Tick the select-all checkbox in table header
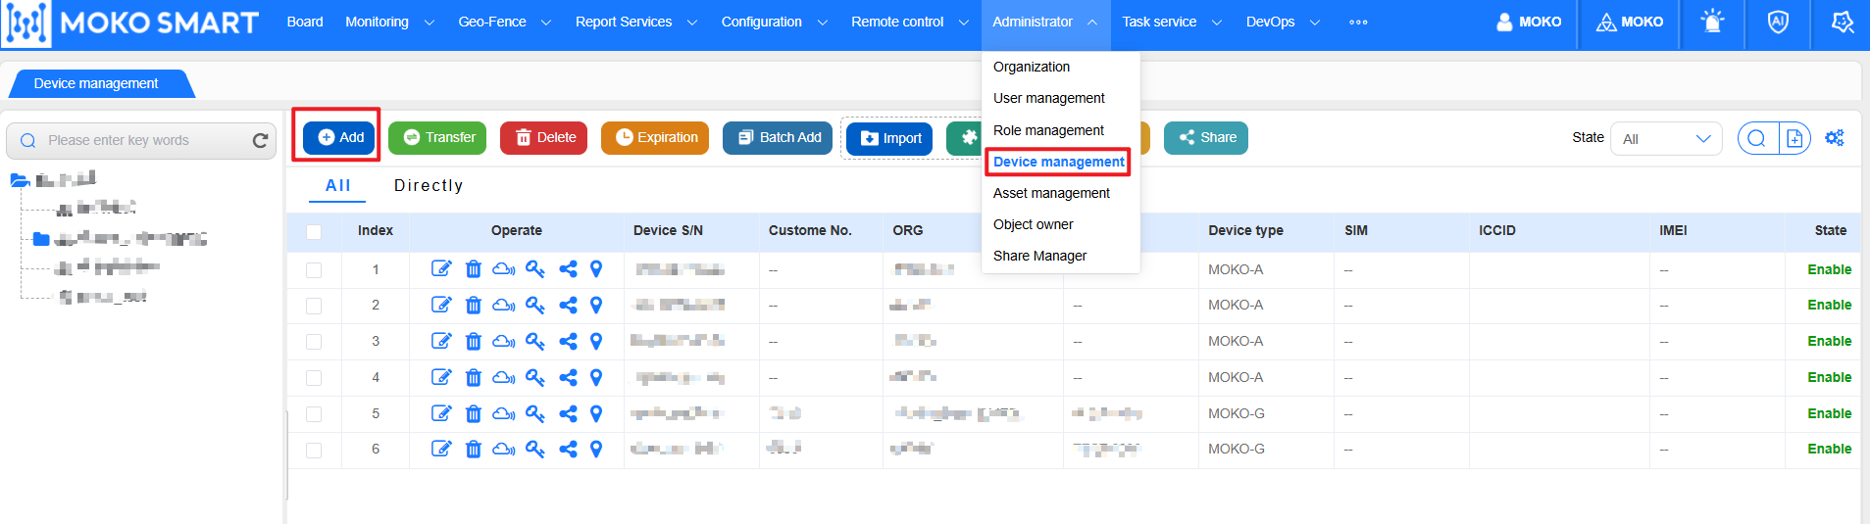The height and width of the screenshot is (524, 1870). click(314, 232)
